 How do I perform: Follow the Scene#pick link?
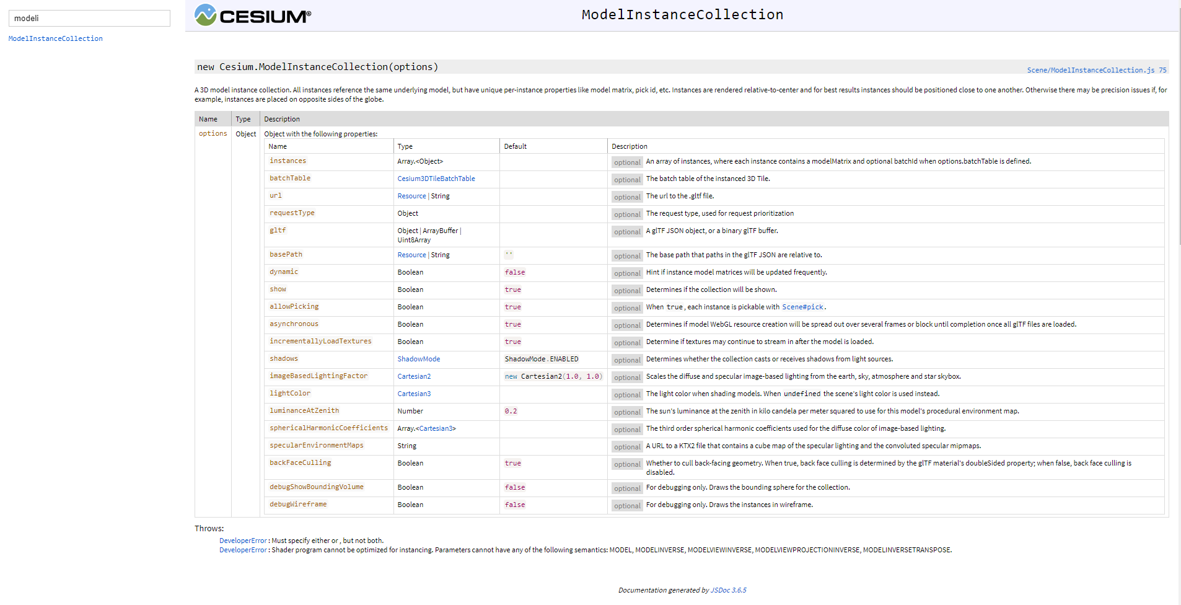pyautogui.click(x=803, y=307)
